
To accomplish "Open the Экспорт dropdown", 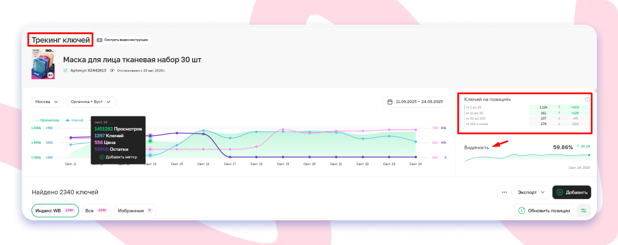I will click(x=532, y=192).
